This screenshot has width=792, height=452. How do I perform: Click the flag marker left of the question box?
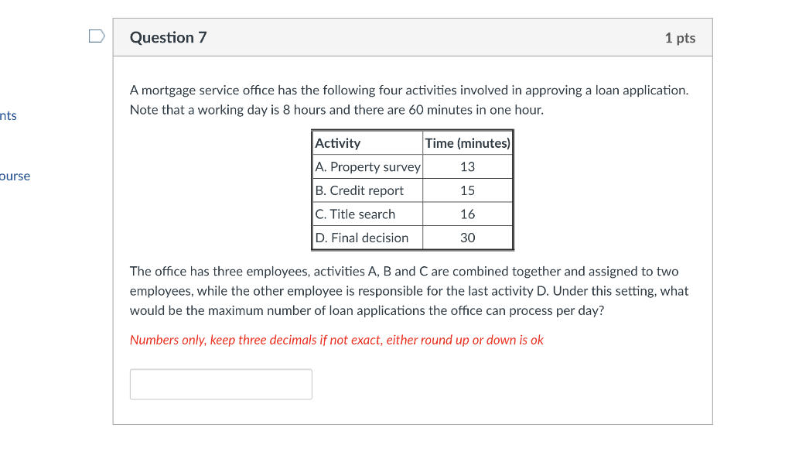(x=96, y=35)
